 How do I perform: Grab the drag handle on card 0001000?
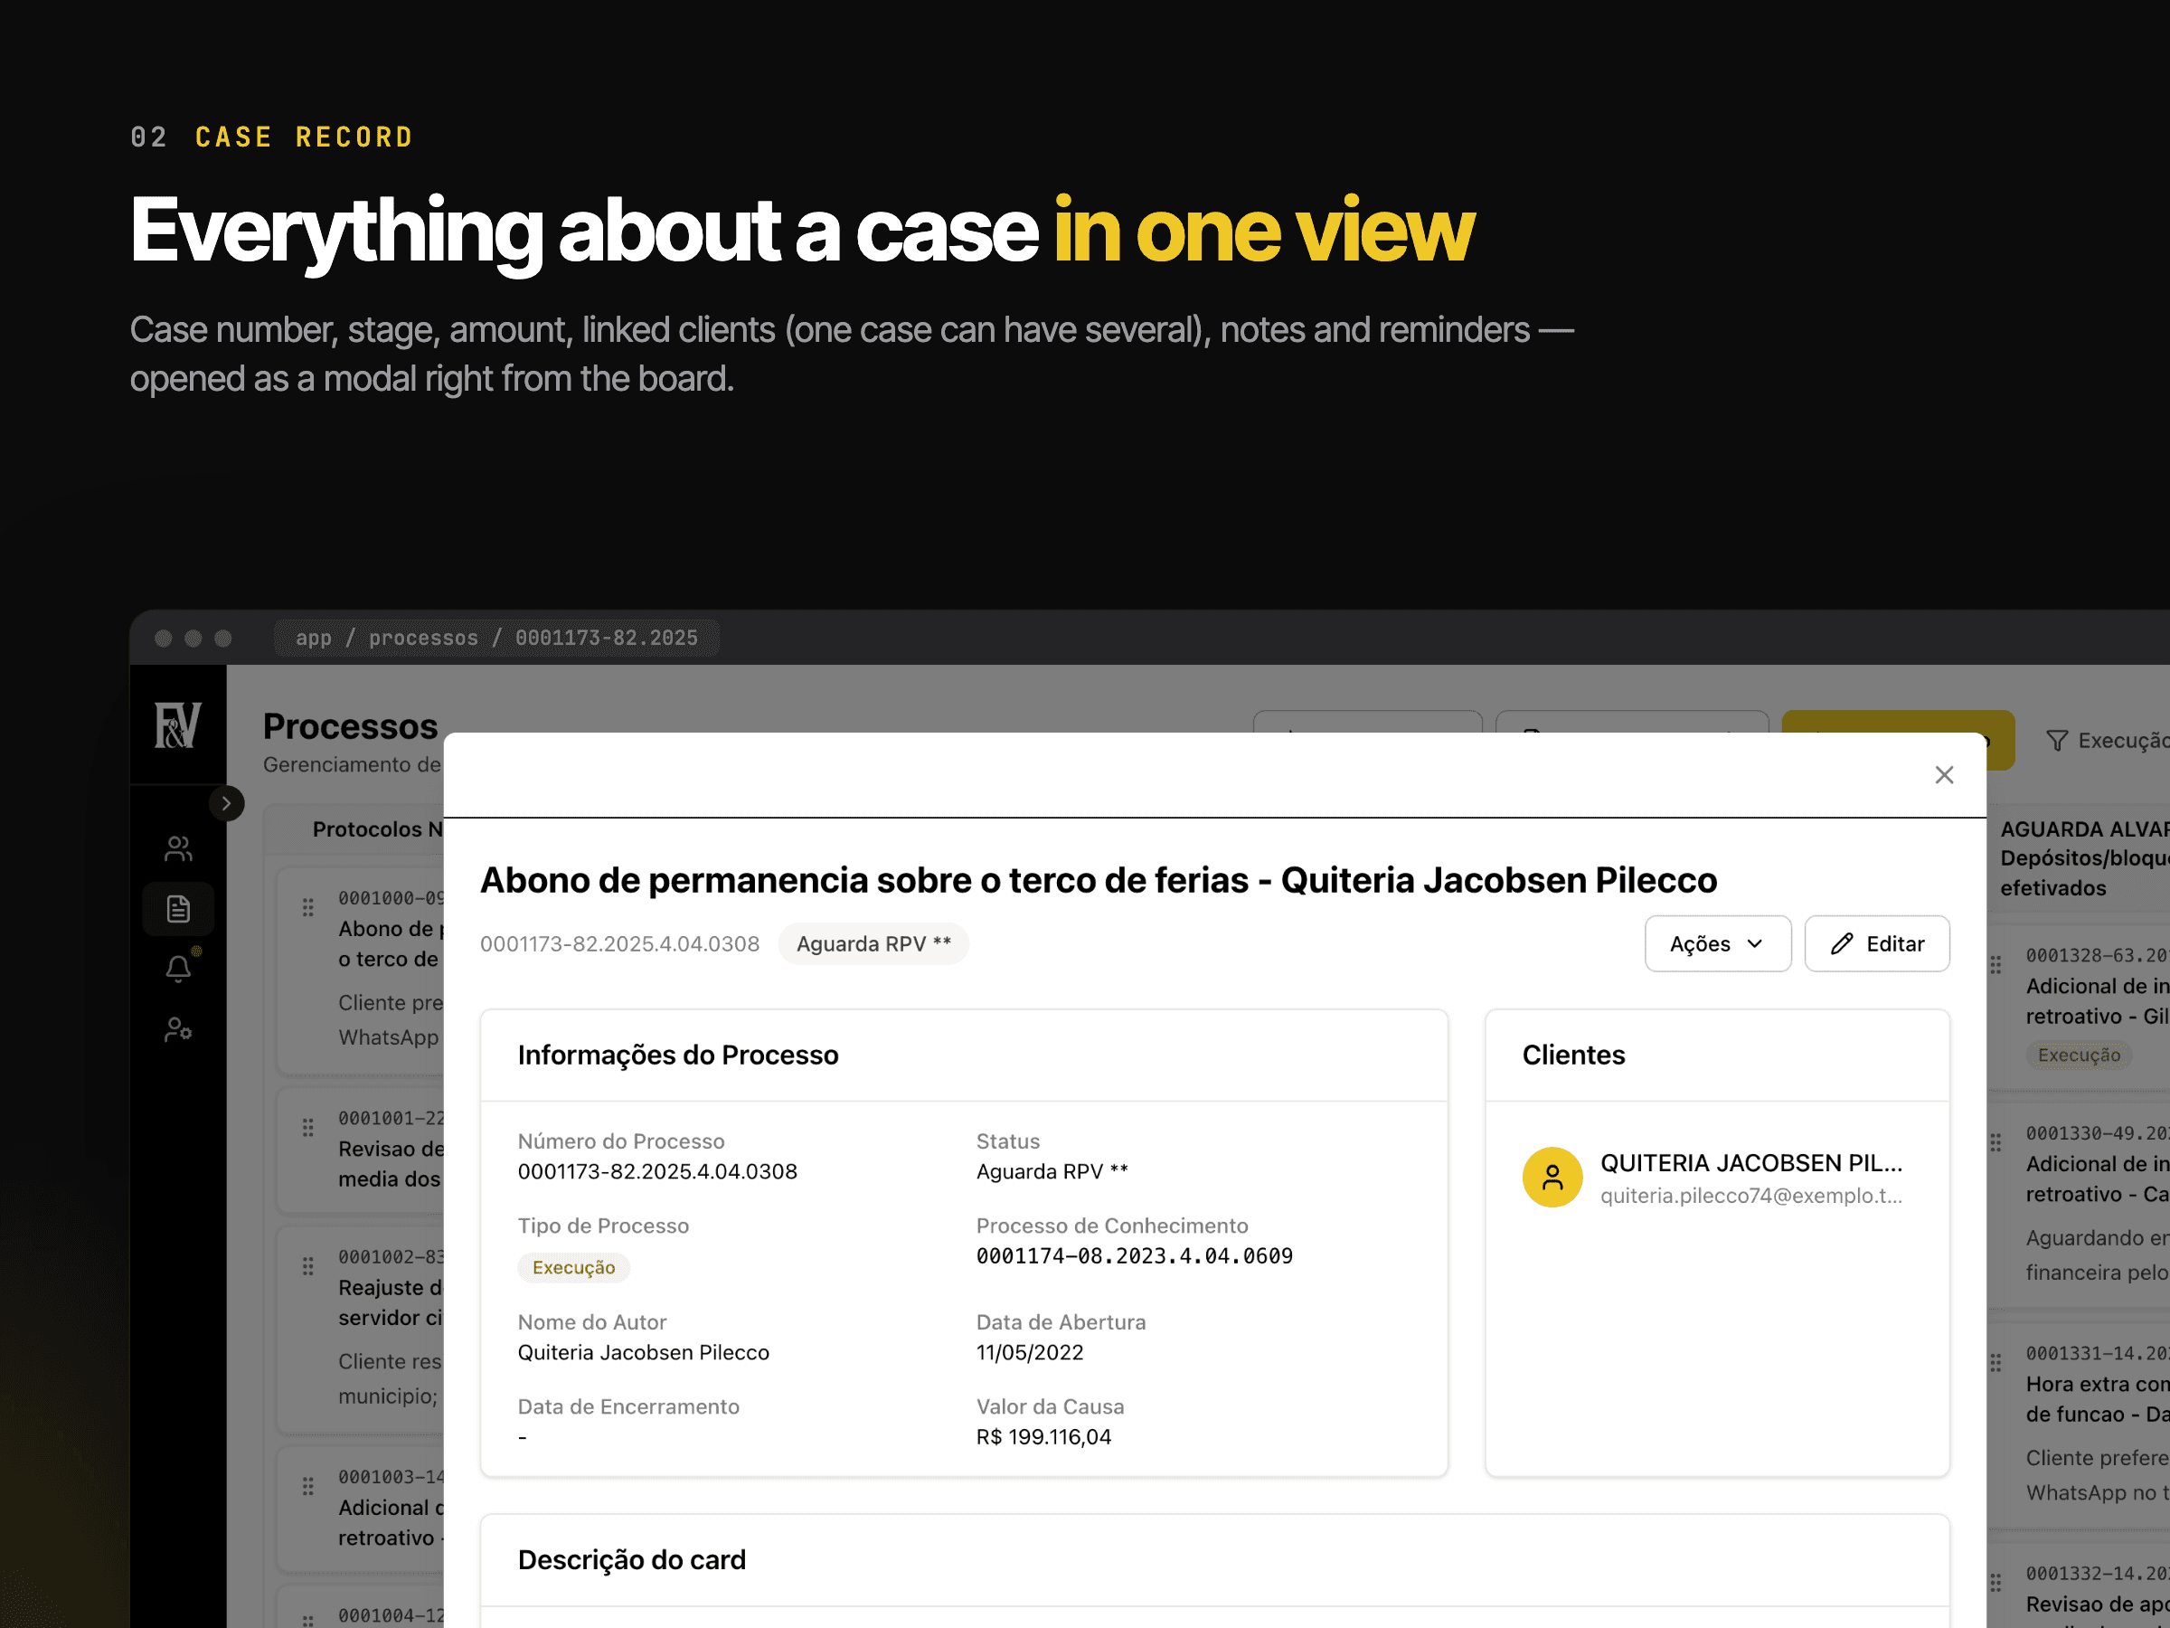(x=308, y=907)
